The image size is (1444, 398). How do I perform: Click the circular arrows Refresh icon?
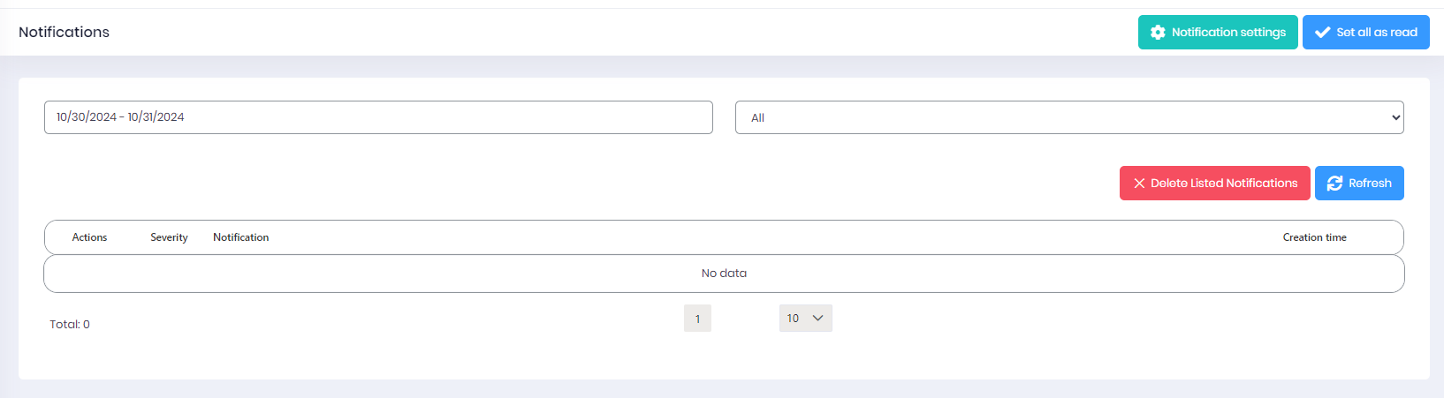pos(1334,184)
